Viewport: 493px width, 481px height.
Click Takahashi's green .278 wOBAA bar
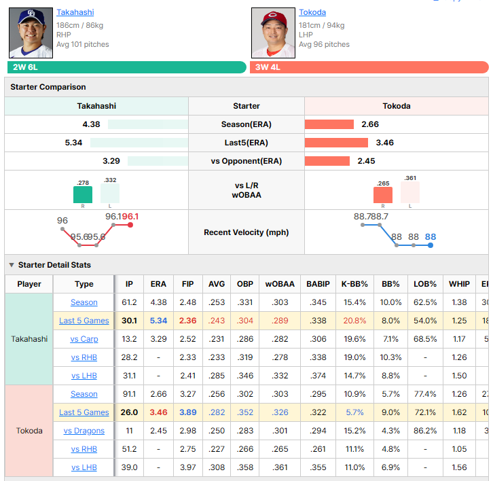point(83,195)
